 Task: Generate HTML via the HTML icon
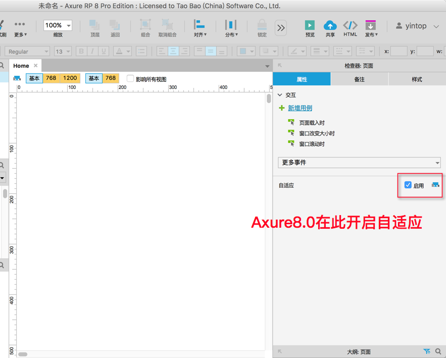click(350, 25)
